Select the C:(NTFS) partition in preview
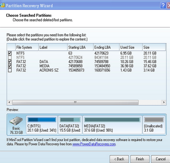 [42, 125]
